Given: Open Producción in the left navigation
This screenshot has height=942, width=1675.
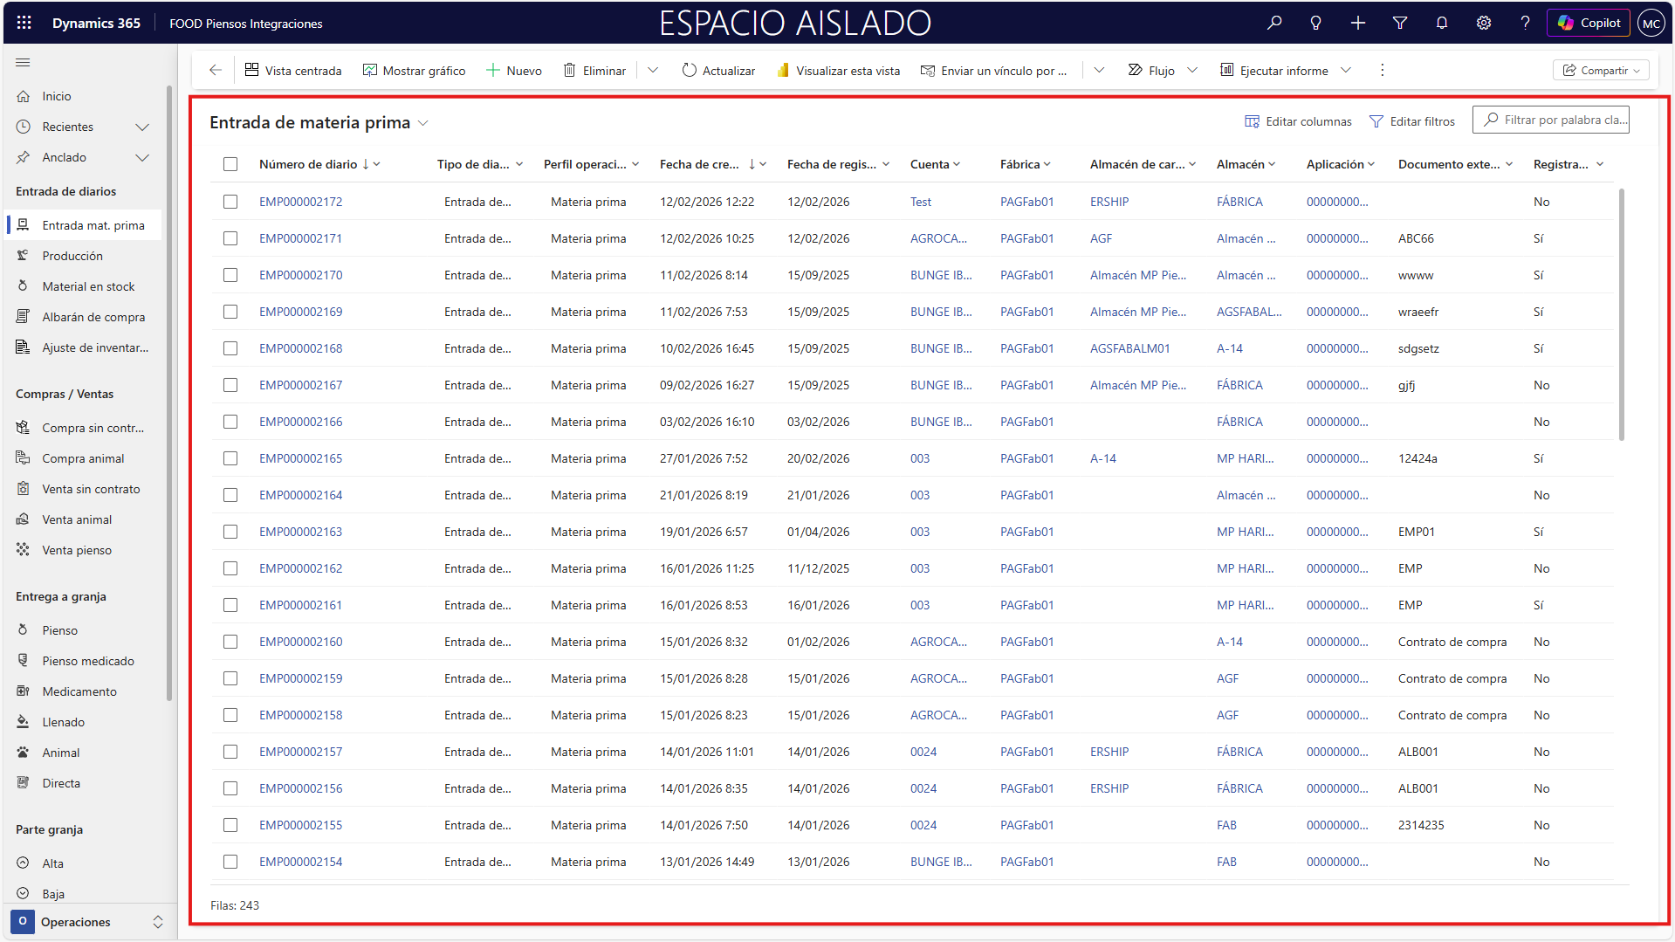Looking at the screenshot, I should point(72,256).
